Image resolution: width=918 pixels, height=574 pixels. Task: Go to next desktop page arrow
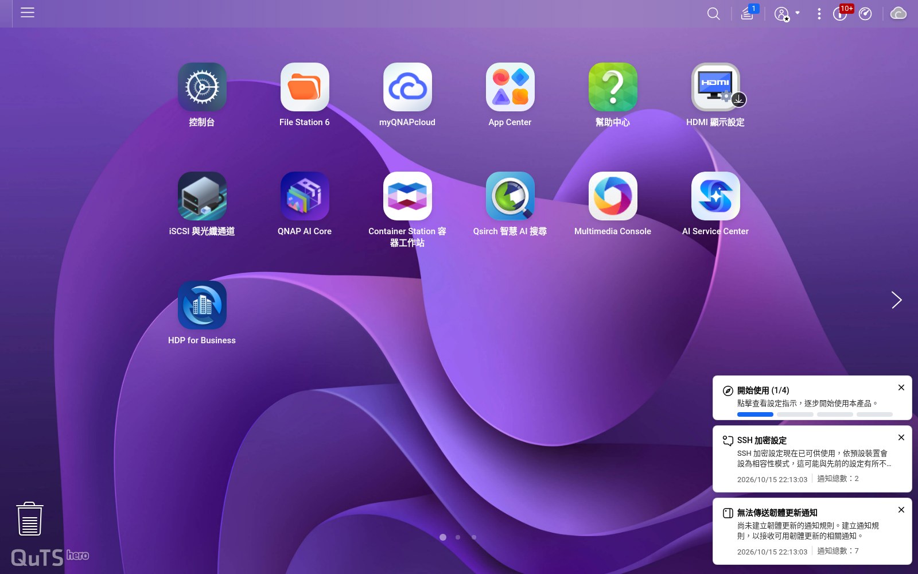[x=897, y=300]
